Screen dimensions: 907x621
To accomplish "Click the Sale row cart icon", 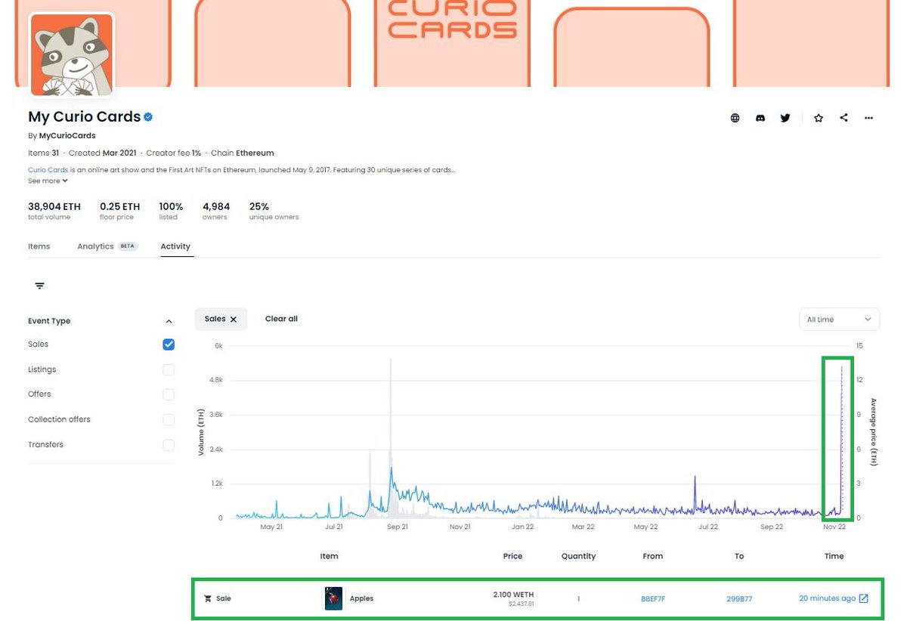I will click(208, 598).
